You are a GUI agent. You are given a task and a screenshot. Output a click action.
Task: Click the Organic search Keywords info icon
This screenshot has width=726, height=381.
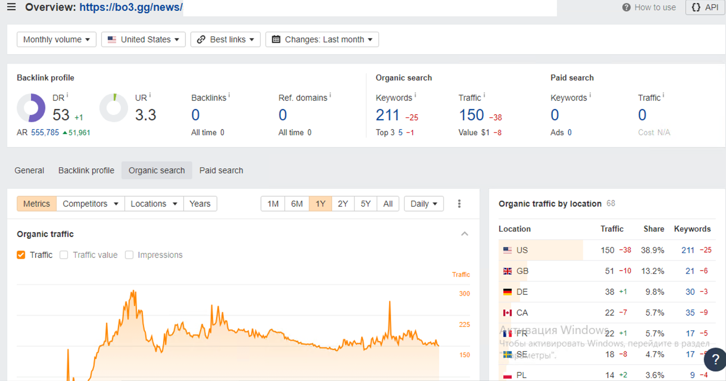415,95
